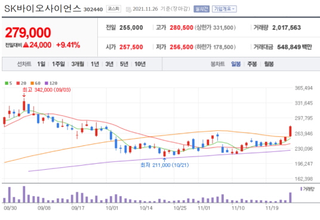View the 10년 line chart
The image size is (320, 220).
[140, 64]
